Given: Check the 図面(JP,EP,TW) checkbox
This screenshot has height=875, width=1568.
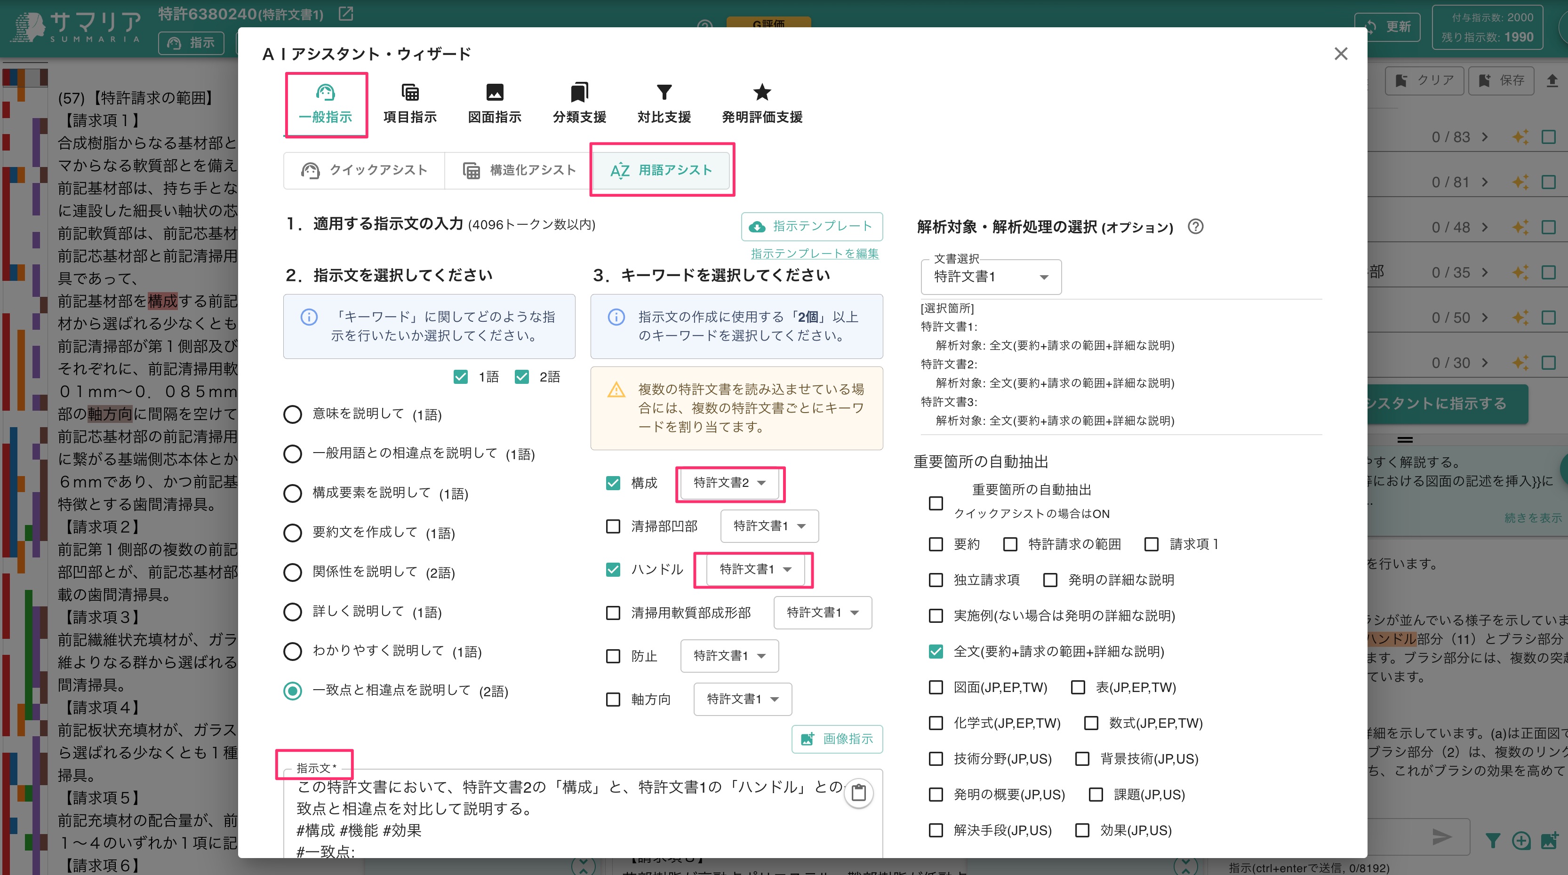Looking at the screenshot, I should coord(936,688).
